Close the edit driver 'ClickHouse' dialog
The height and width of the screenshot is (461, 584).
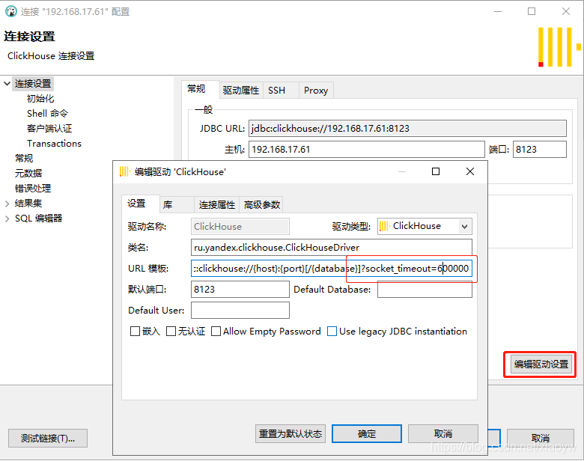click(470, 171)
